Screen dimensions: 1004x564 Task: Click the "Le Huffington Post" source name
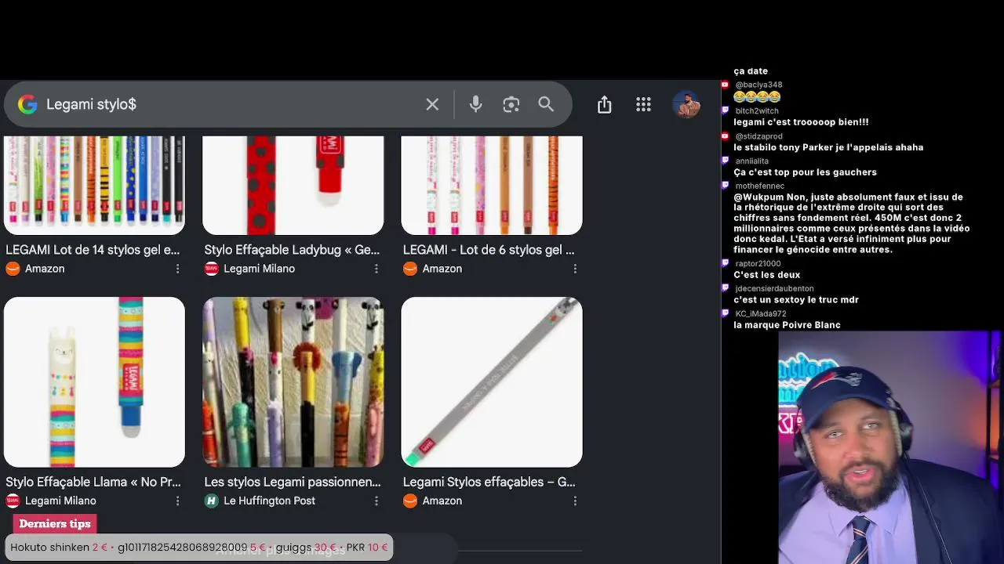269,501
